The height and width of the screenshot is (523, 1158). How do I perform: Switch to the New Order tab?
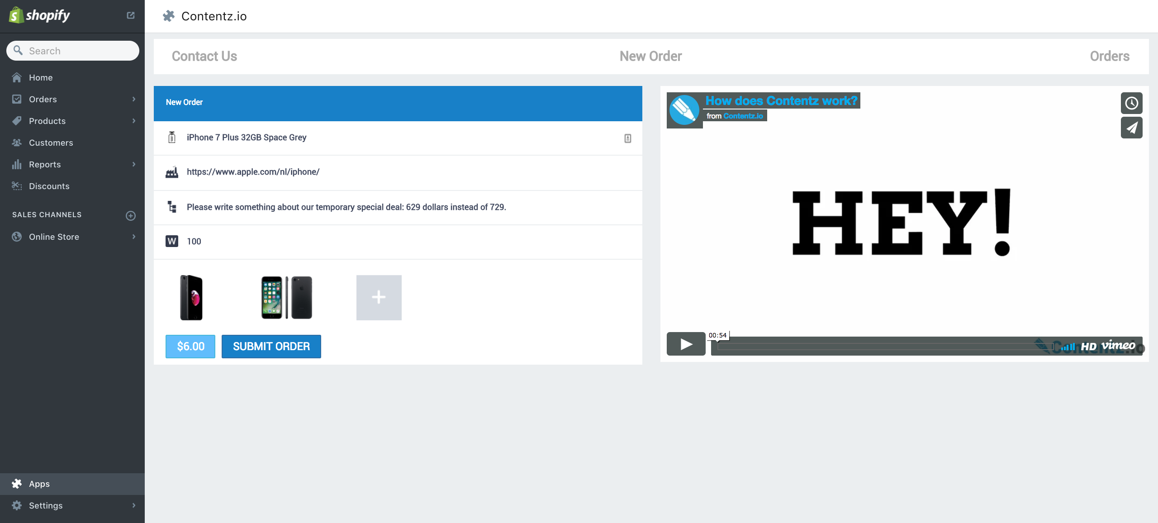(650, 56)
